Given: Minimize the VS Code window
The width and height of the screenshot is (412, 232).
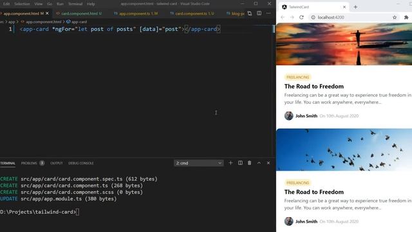Looking at the screenshot, I should pos(242,4).
